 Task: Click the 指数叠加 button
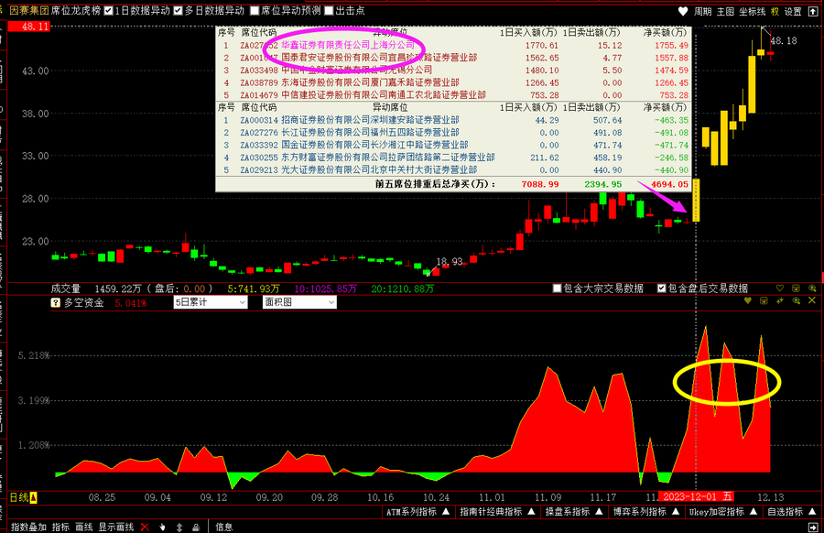point(29,527)
